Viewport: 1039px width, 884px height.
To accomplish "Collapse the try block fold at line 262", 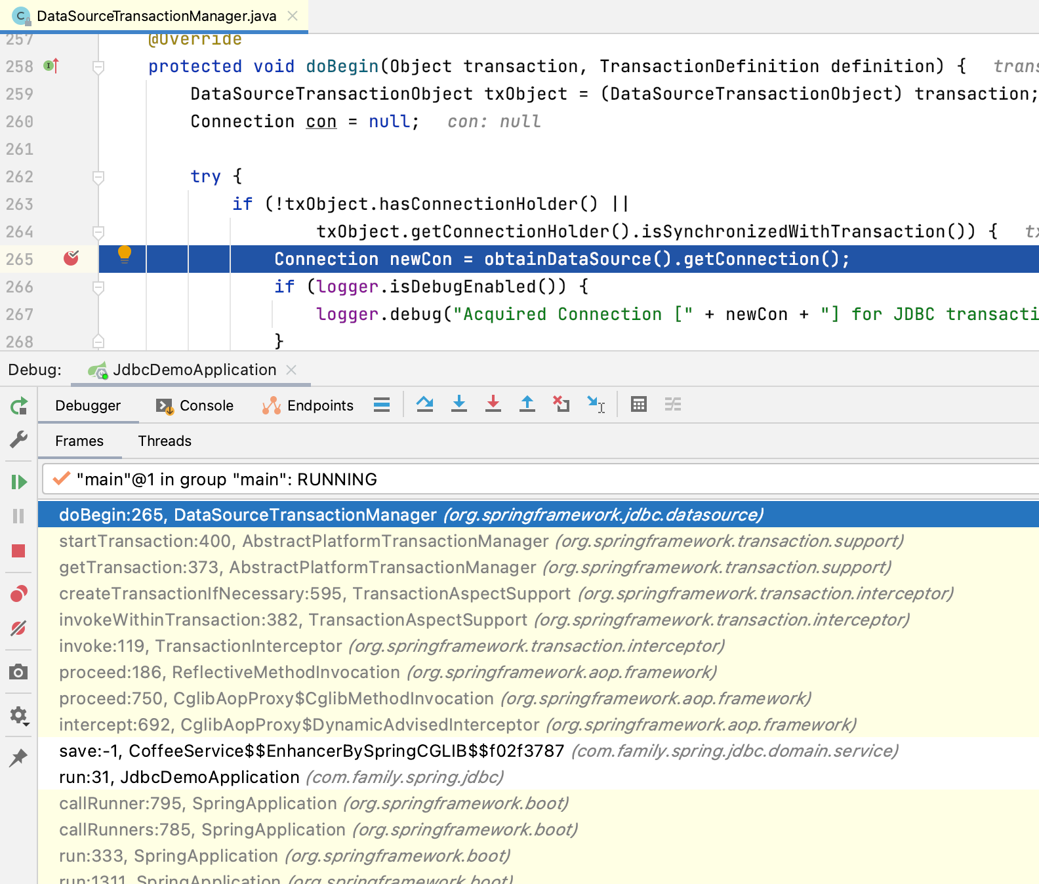I will click(x=98, y=177).
